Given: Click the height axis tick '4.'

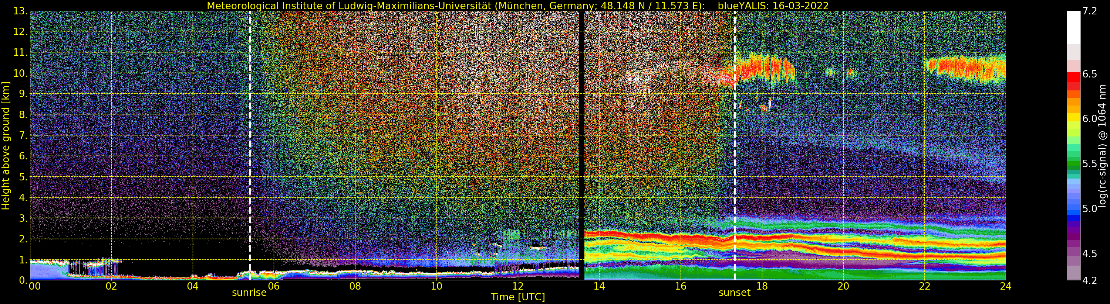Looking at the screenshot, I should (23, 197).
